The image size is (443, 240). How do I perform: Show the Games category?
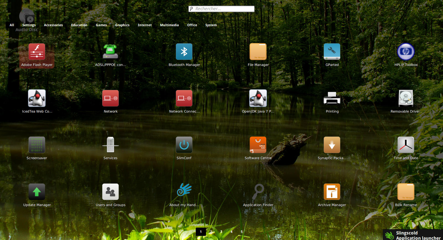pos(101,25)
